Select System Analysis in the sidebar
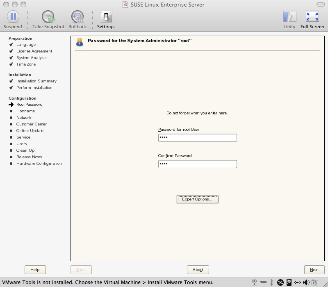The height and width of the screenshot is (287, 328). [x=32, y=58]
